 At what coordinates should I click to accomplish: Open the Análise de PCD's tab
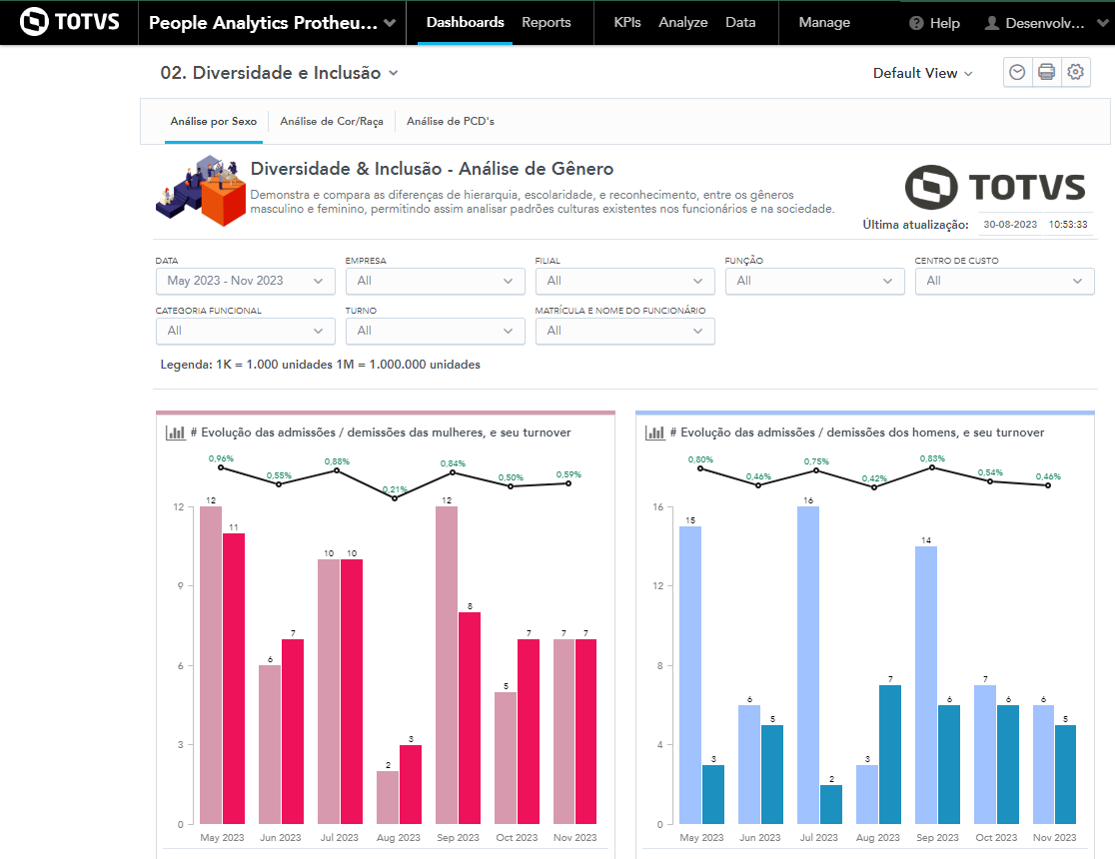(x=450, y=121)
